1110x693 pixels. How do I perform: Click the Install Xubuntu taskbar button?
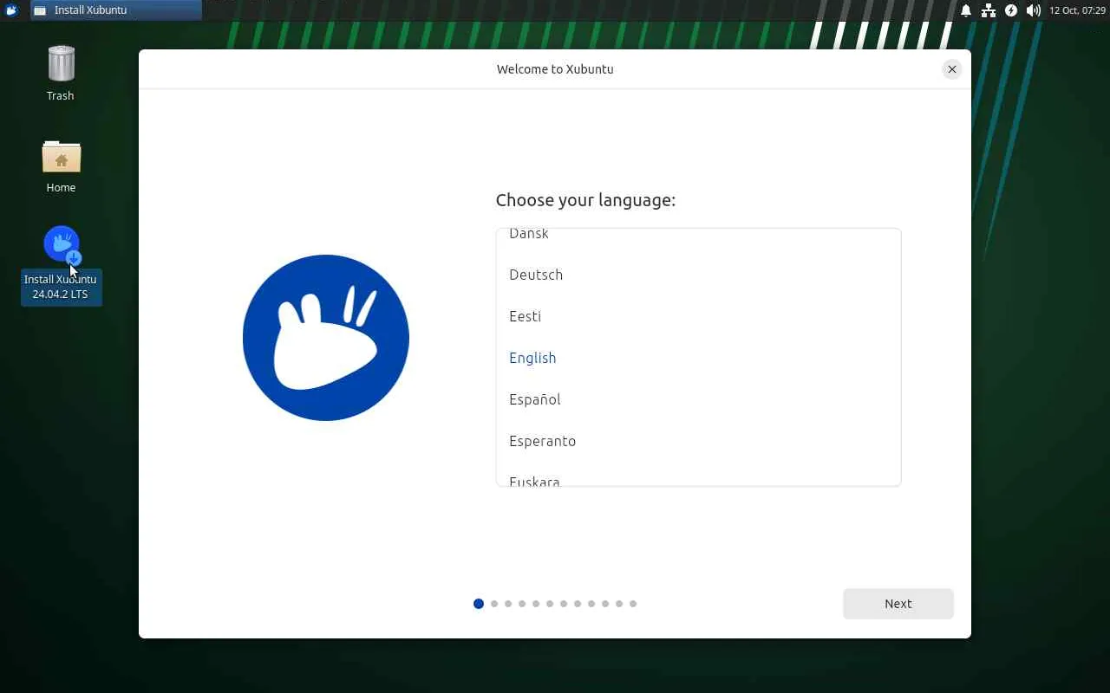pyautogui.click(x=116, y=10)
